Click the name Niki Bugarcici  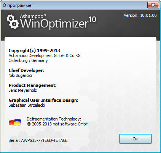tap(20, 75)
